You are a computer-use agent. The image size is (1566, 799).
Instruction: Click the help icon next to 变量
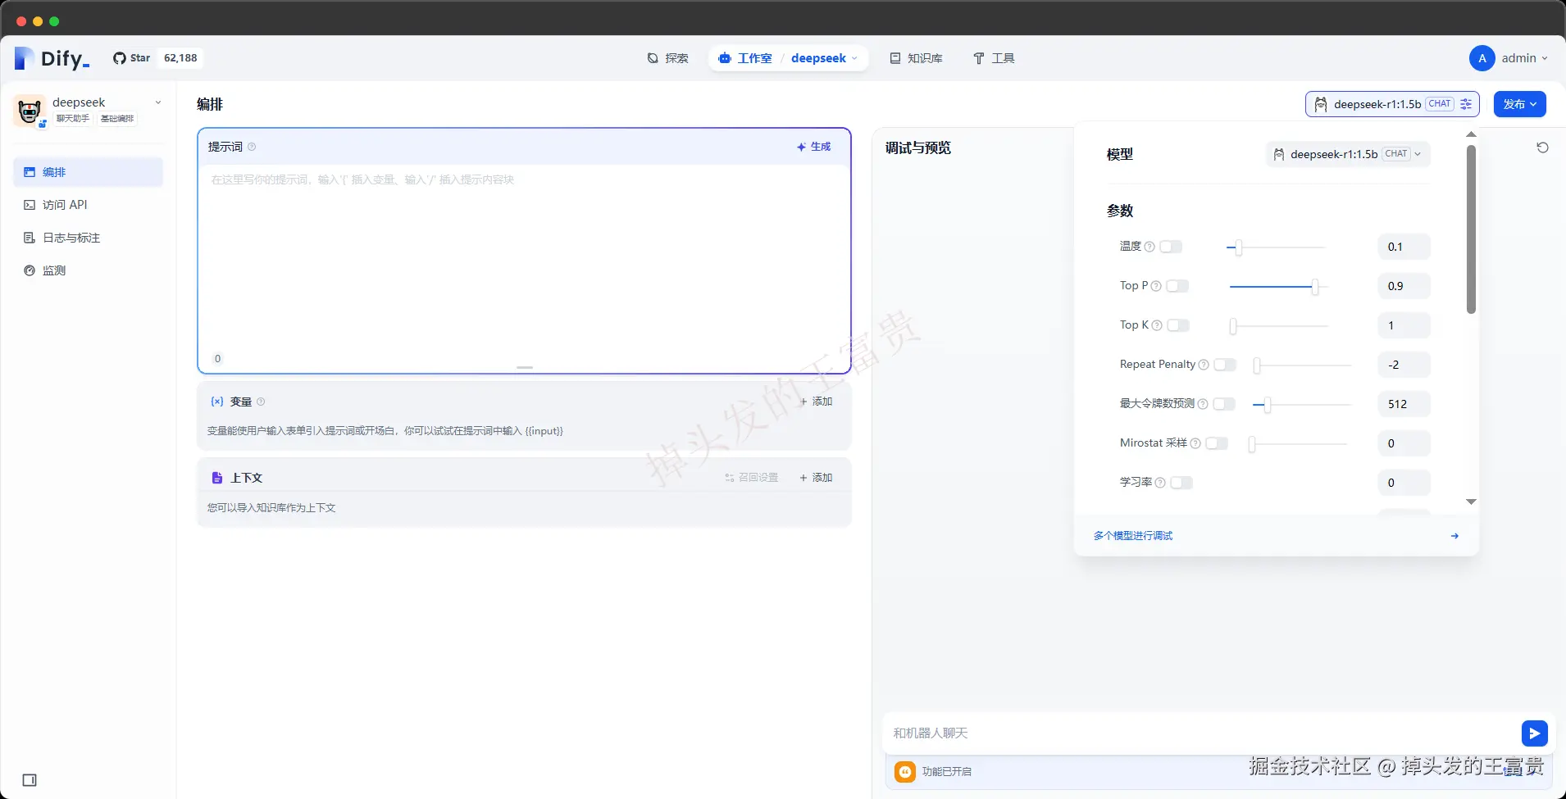261,402
